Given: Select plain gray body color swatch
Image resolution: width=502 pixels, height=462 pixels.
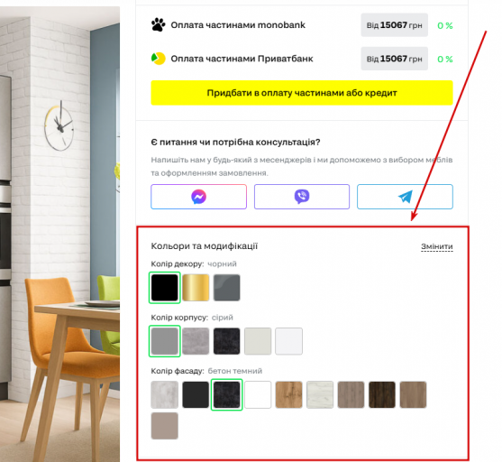Looking at the screenshot, I should click(165, 341).
